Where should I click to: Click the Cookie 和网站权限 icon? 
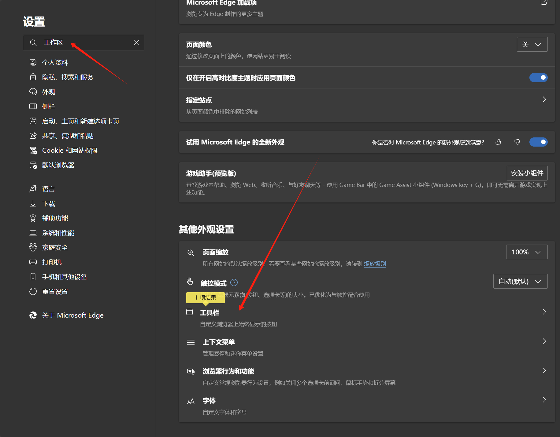coord(33,150)
